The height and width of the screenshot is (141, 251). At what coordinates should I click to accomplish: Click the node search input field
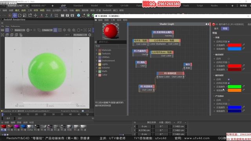pos(112,42)
